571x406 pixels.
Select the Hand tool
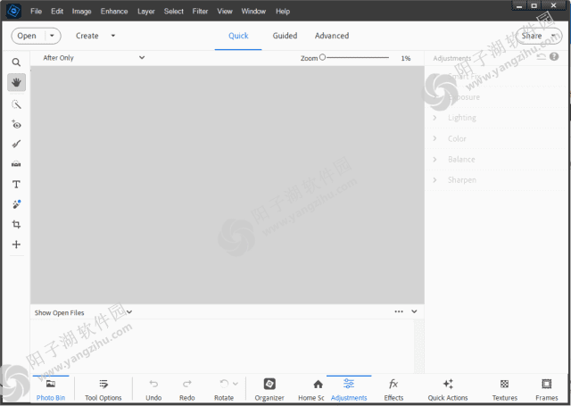point(16,82)
